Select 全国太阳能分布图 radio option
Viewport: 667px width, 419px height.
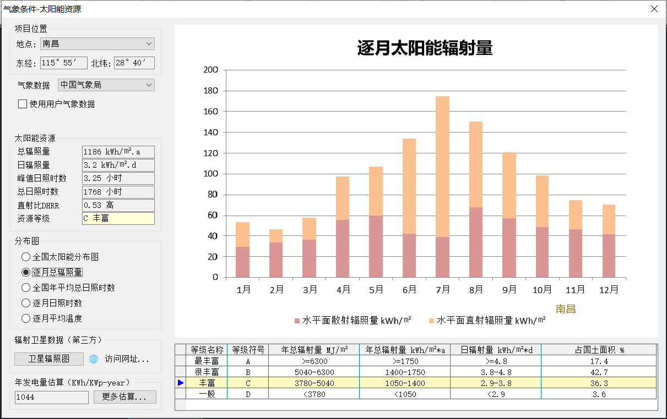25,257
